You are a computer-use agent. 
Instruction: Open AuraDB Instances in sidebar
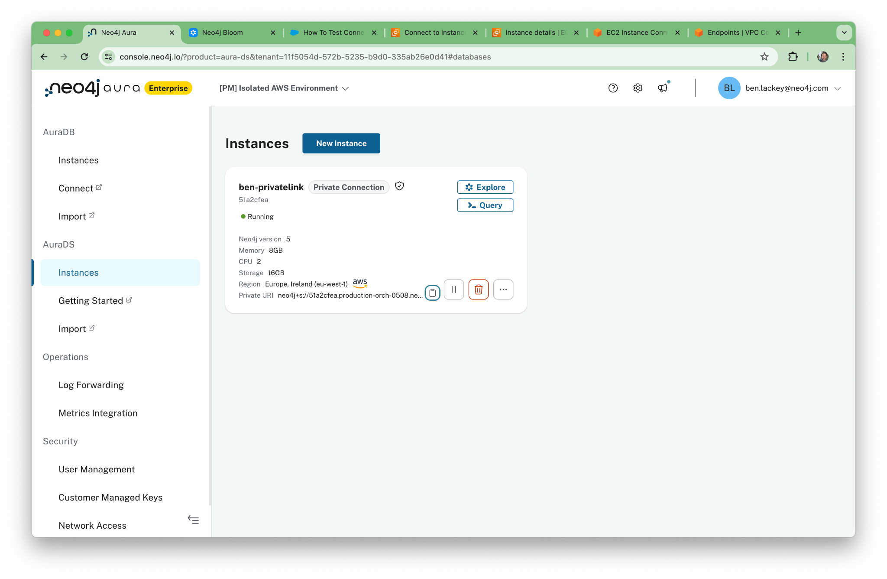coord(78,160)
